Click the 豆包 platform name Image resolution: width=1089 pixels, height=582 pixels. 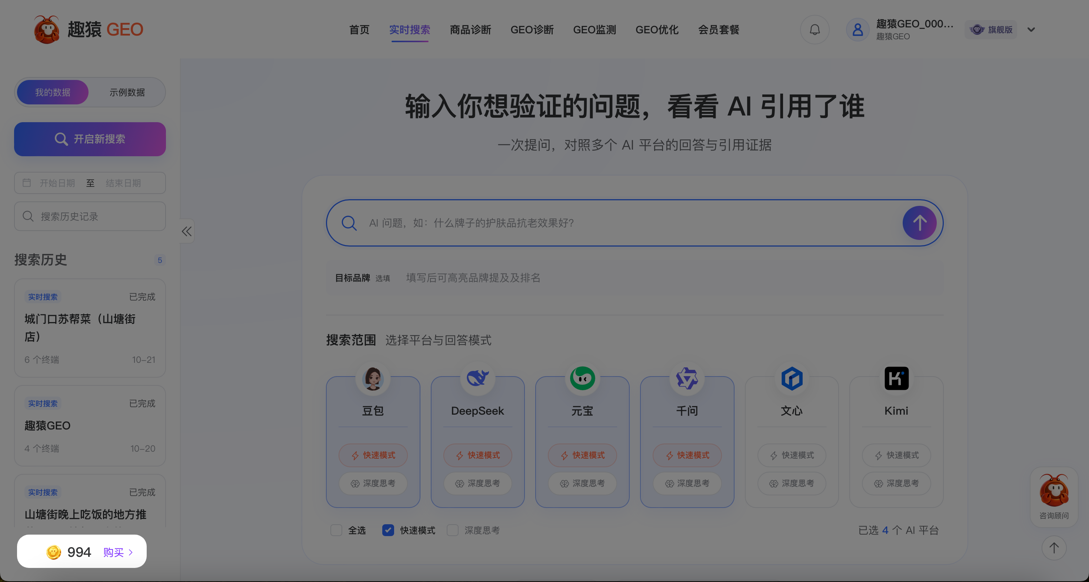(373, 411)
